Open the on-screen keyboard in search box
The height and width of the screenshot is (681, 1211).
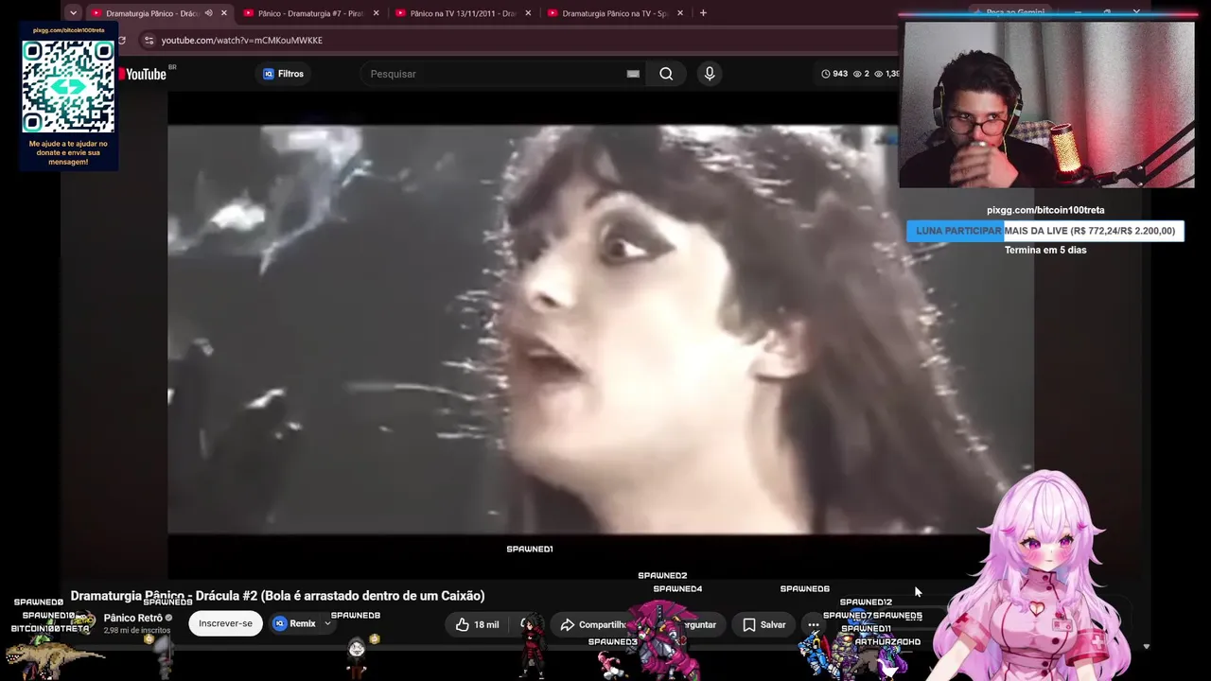click(633, 74)
